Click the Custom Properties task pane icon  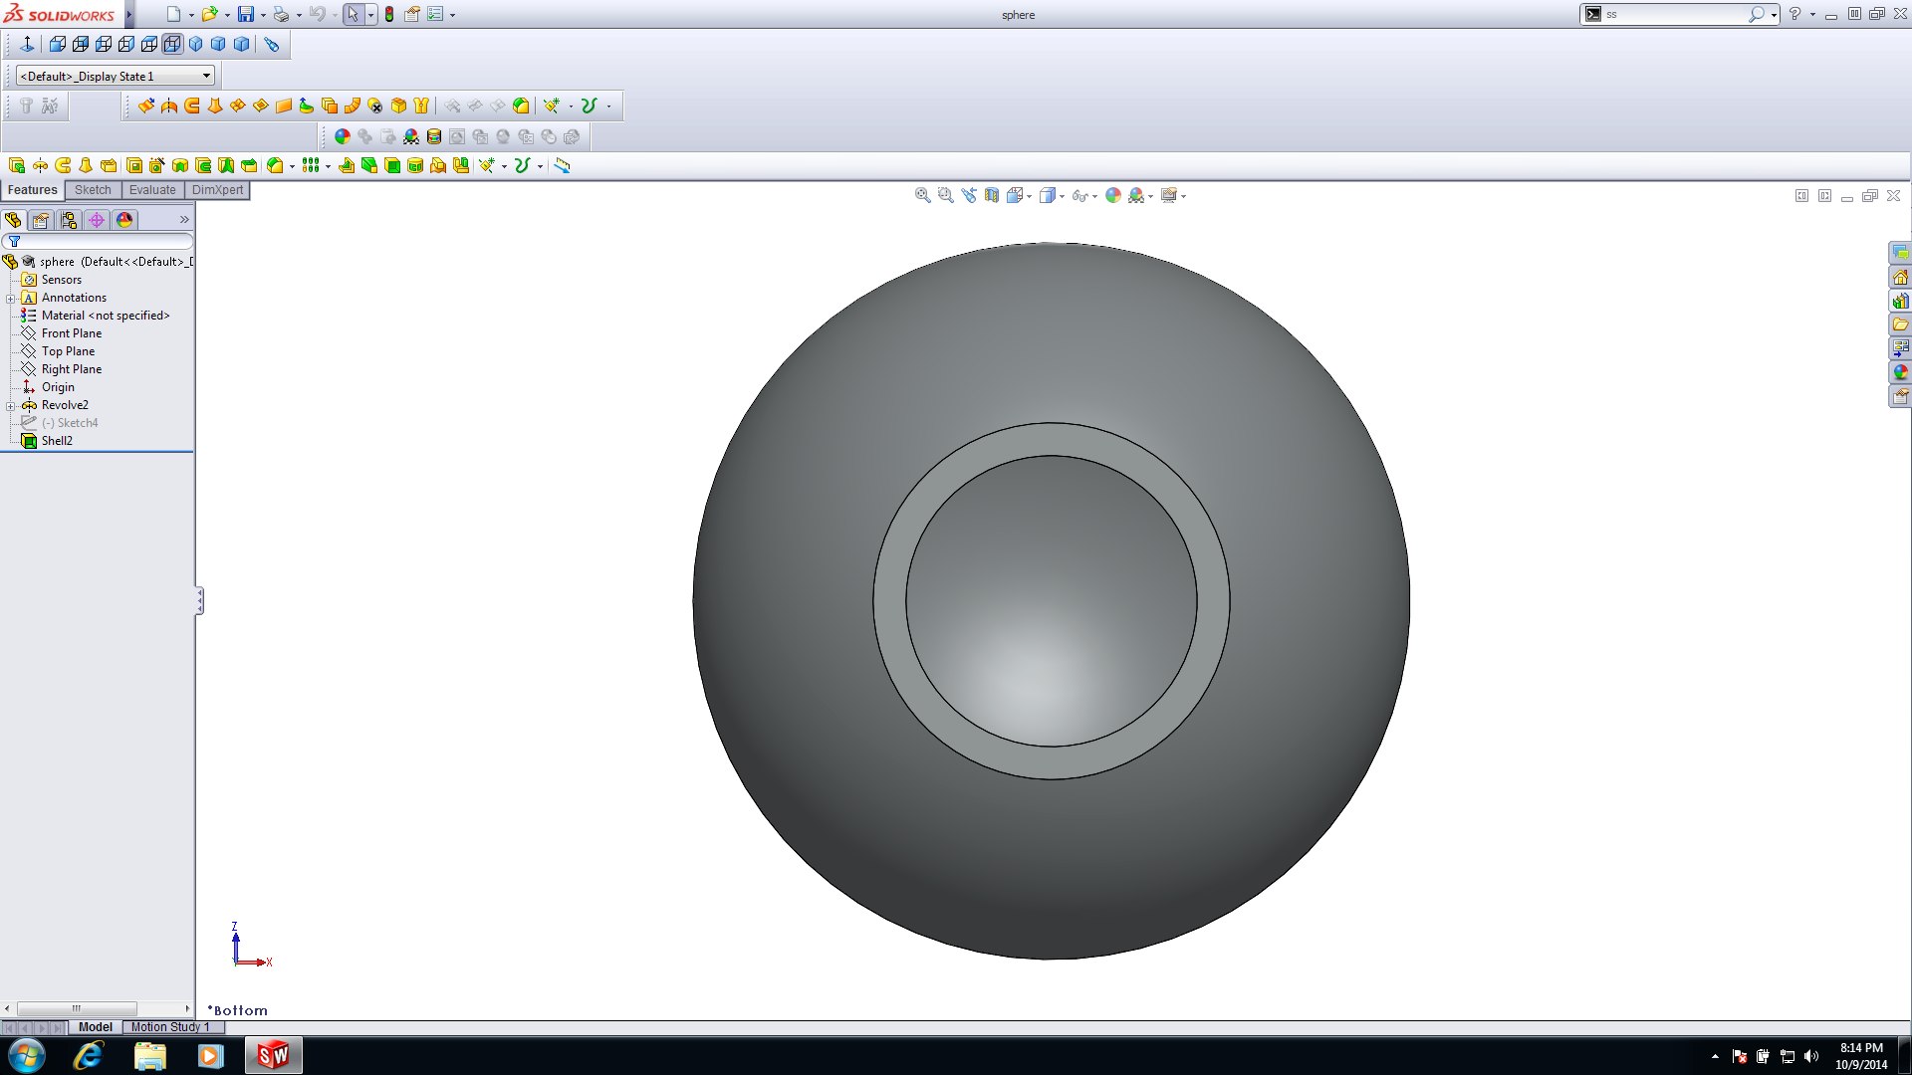(1900, 396)
